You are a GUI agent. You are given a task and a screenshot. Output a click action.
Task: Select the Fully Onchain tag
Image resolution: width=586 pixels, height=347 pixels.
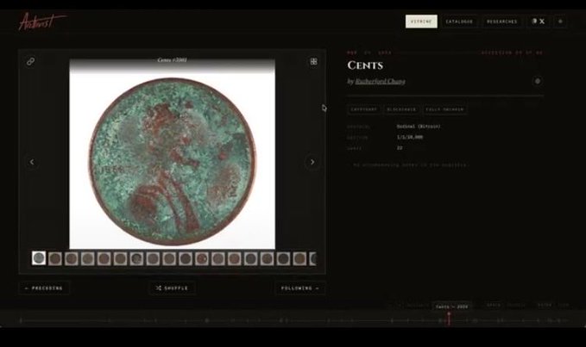point(444,109)
